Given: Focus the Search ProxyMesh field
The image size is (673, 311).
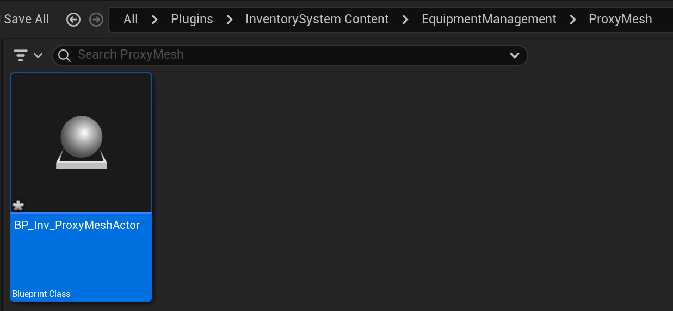Looking at the screenshot, I should (289, 55).
